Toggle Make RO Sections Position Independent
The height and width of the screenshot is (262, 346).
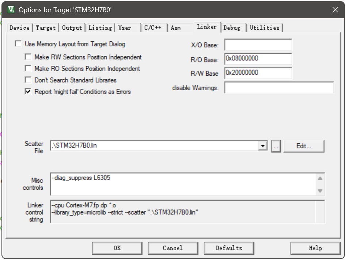pos(28,69)
